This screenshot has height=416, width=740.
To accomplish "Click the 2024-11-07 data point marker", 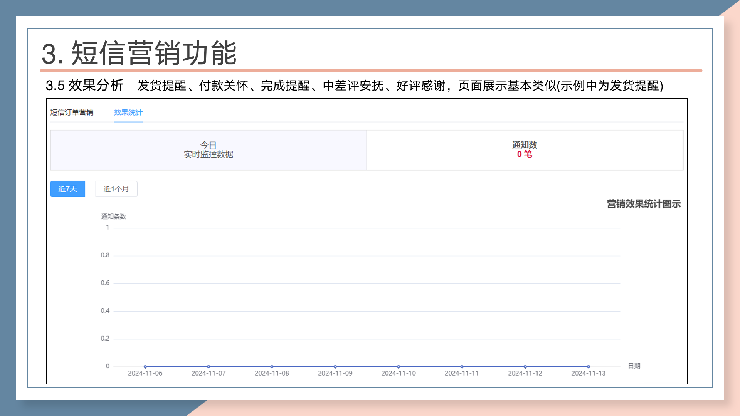I will [209, 367].
